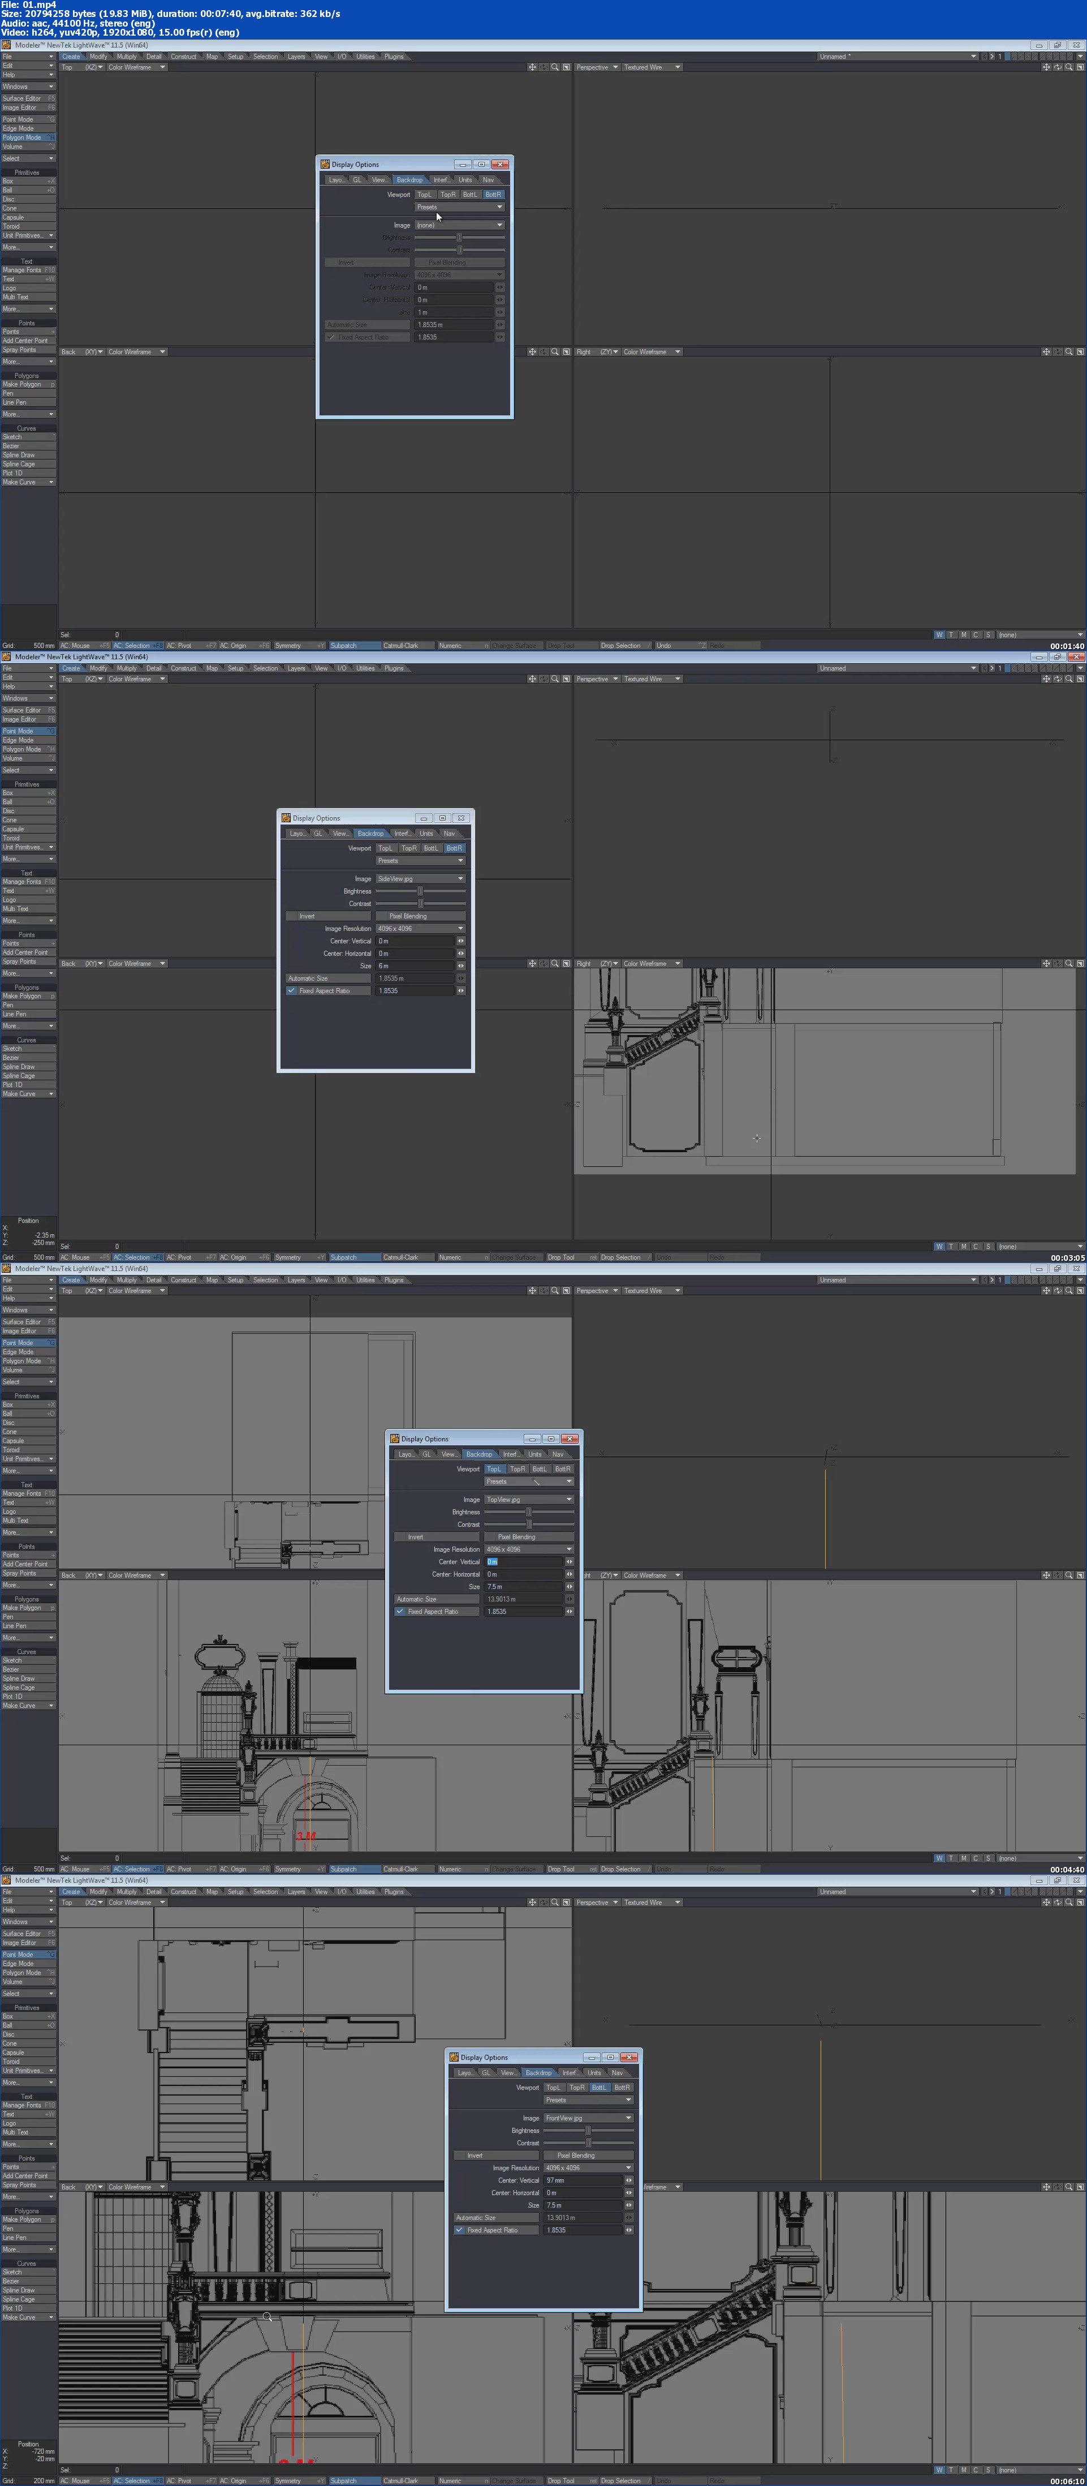Adjust Brightness slider in FrontView.jpg dialog
This screenshot has height=2486, width=1087.
pos(589,2131)
